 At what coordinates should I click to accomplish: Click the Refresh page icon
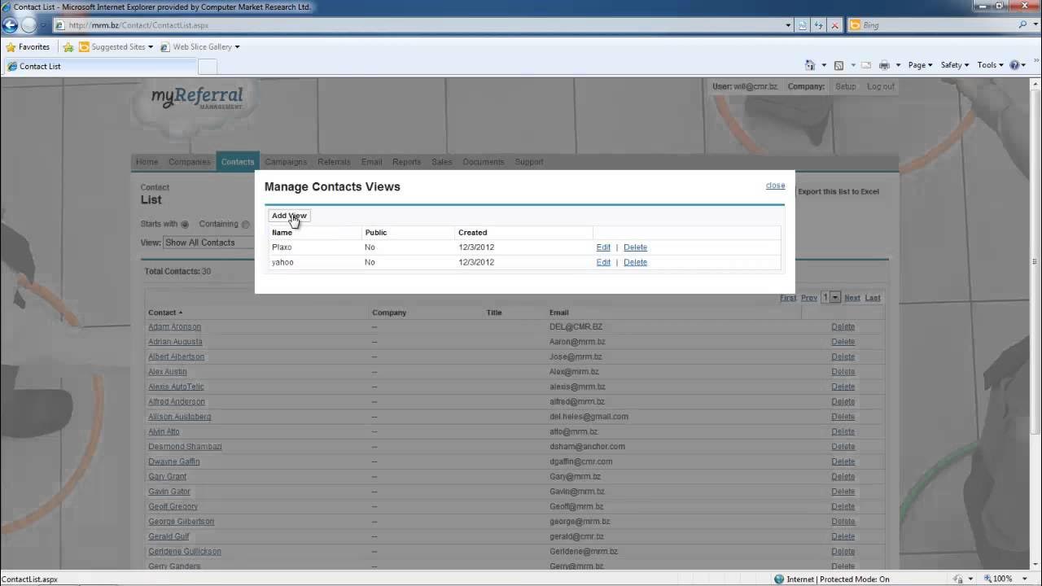pyautogui.click(x=819, y=25)
